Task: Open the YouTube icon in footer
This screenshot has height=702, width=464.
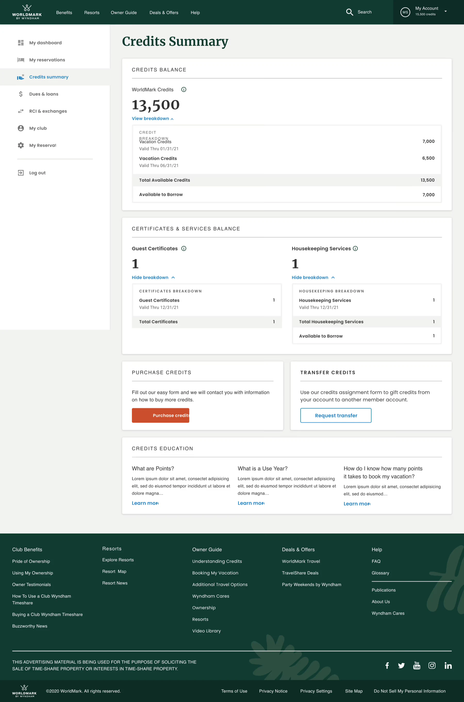Action: pyautogui.click(x=417, y=665)
